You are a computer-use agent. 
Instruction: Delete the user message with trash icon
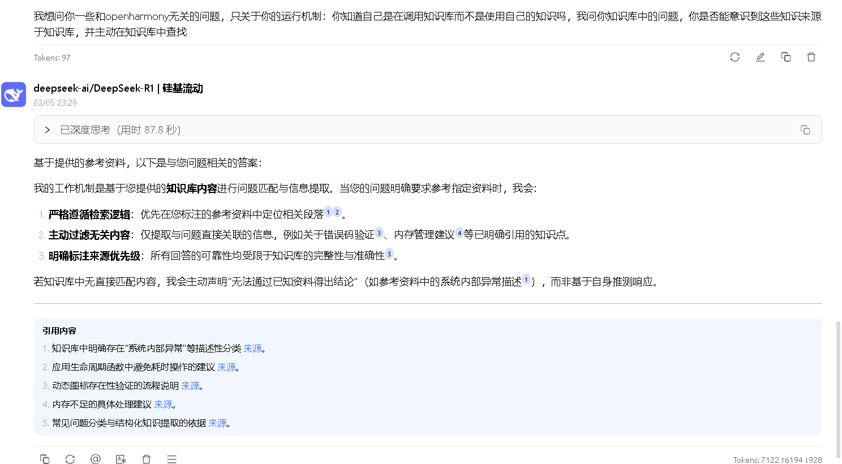tap(811, 57)
